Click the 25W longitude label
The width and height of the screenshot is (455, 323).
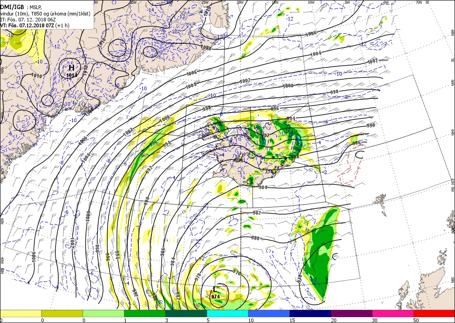[x=205, y=2]
